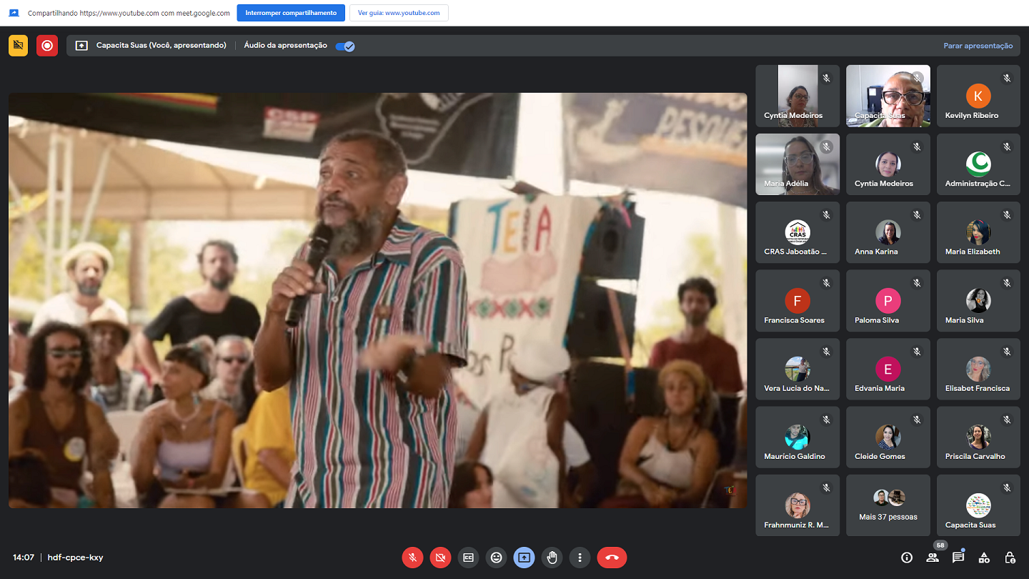The image size is (1029, 579).
Task: Click Ver guia: www.youtube.com button
Action: click(399, 13)
